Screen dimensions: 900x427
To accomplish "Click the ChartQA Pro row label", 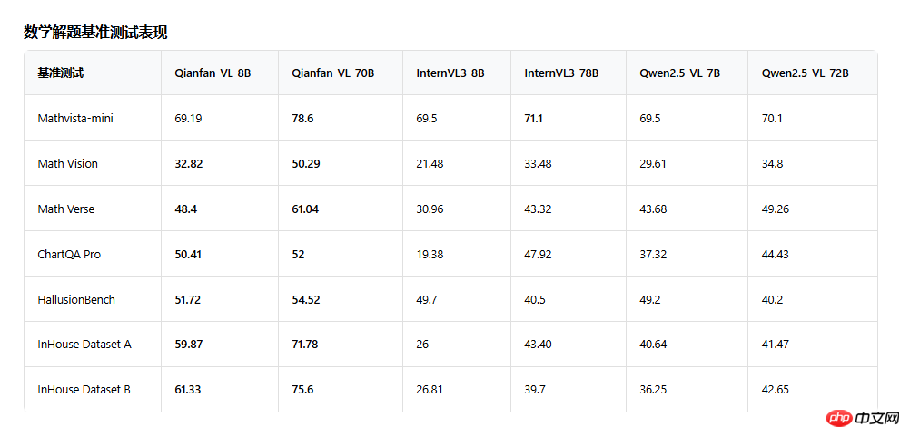I will (69, 254).
